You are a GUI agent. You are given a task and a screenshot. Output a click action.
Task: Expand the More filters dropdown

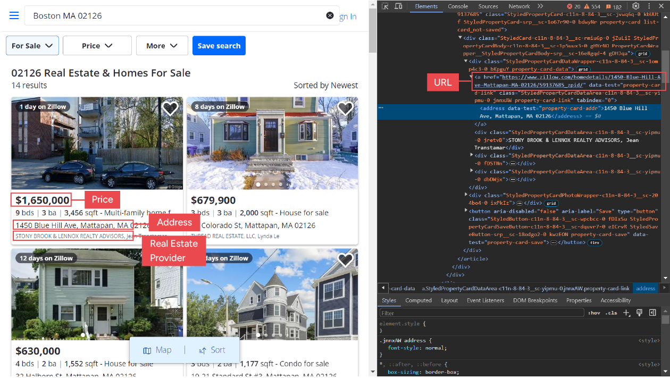[162, 46]
